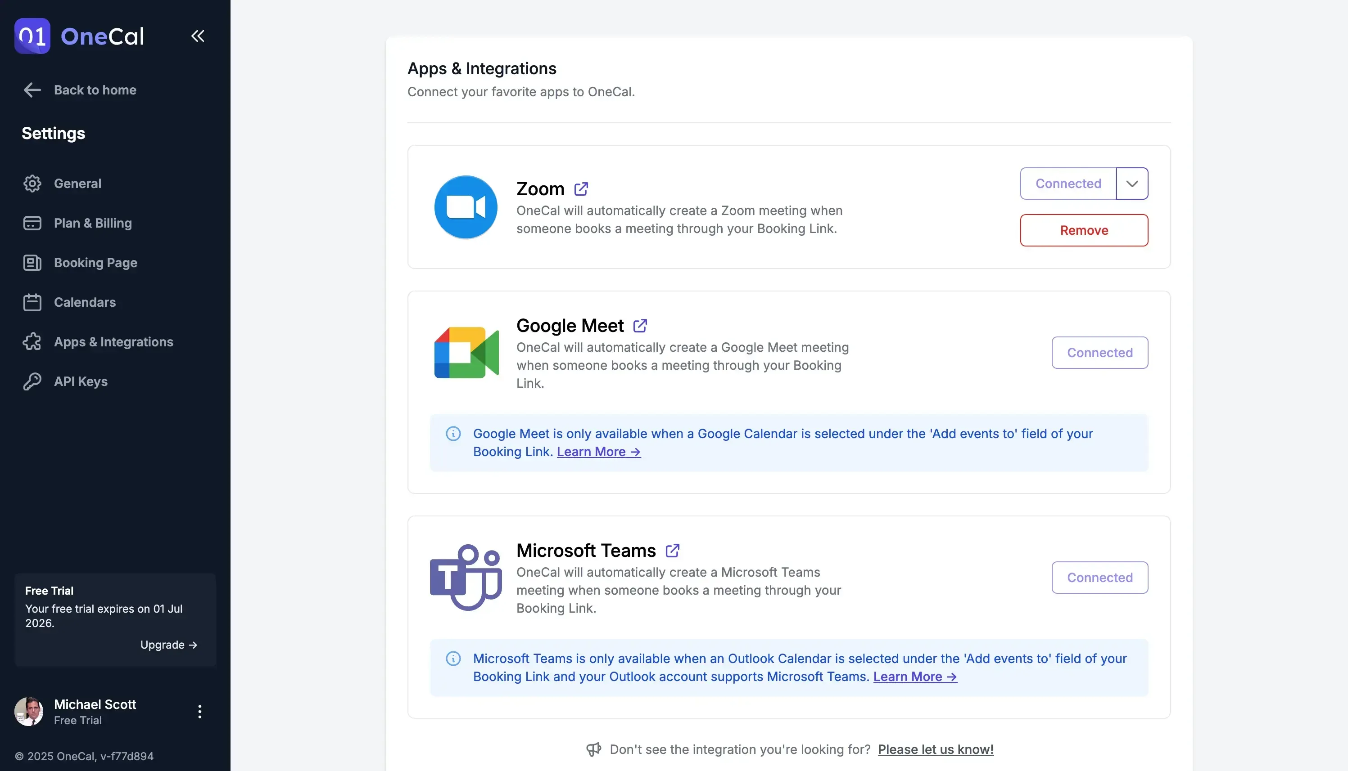Viewport: 1348px width, 771px height.
Task: Remove the Zoom integration
Action: pyautogui.click(x=1084, y=230)
